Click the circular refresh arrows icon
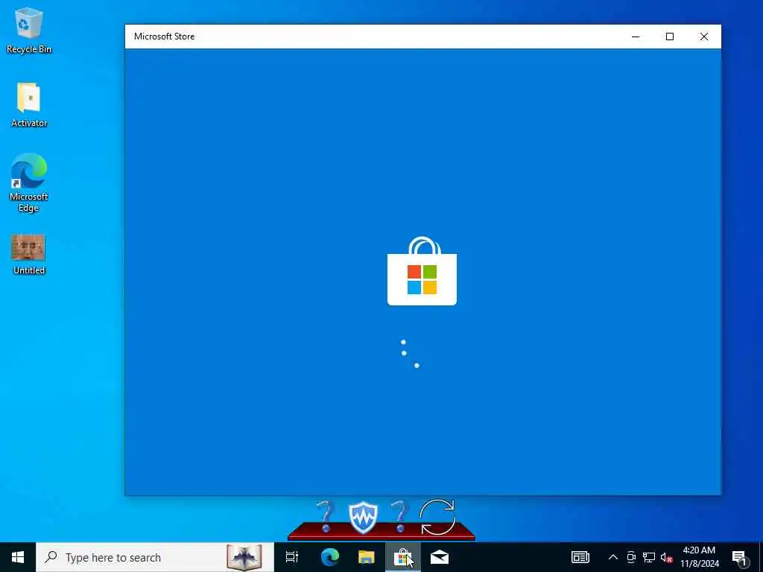 click(437, 517)
